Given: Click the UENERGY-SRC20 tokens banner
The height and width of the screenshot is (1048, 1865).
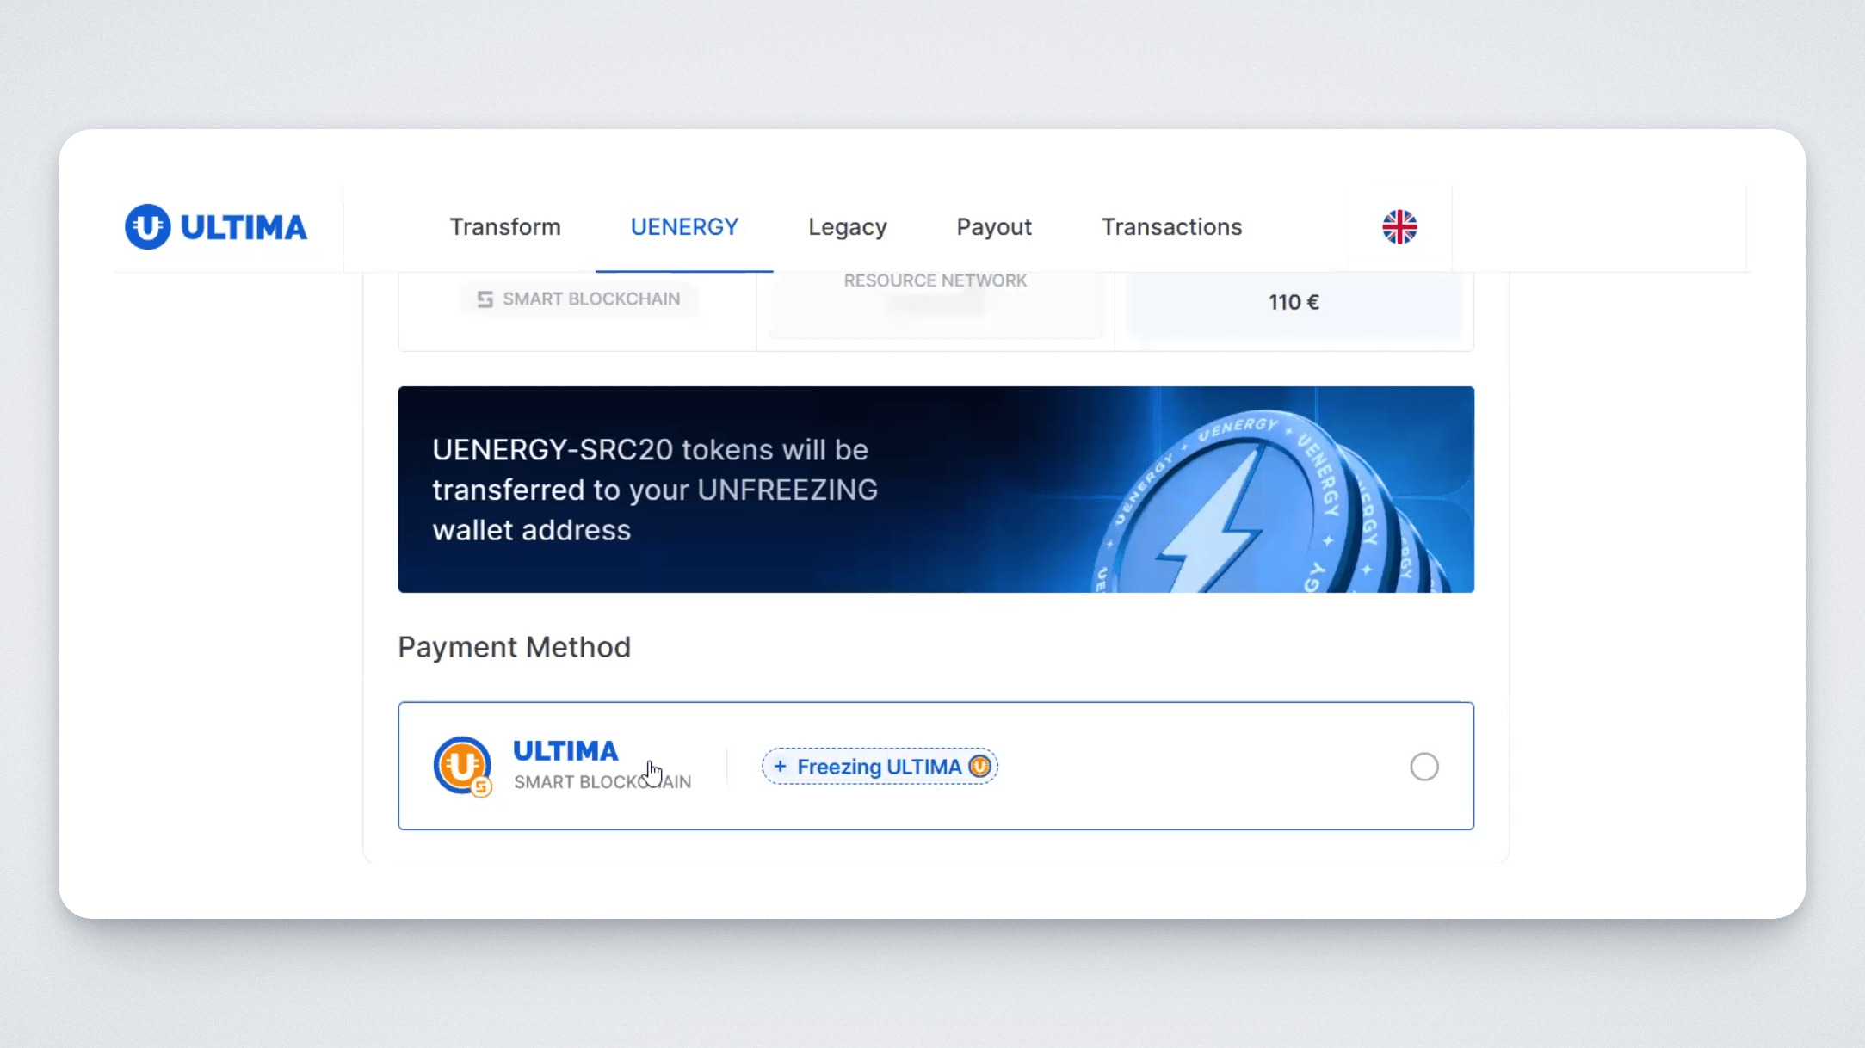Looking at the screenshot, I should coord(936,489).
